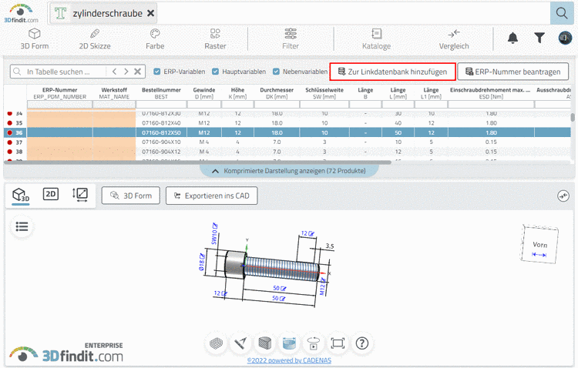The height and width of the screenshot is (368, 578).
Task: Click the red status dot of row 35
Action: [x=9, y=123]
